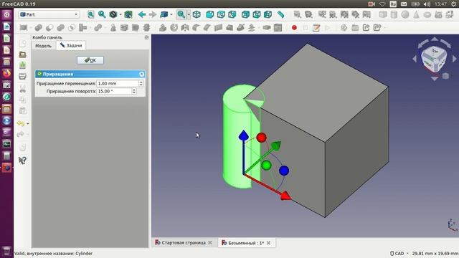Image resolution: width=459 pixels, height=258 pixels.
Task: Switch to the Модель tab
Action: click(43, 46)
